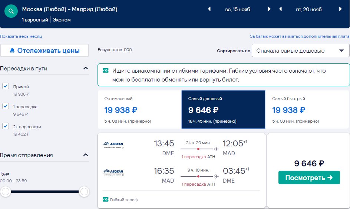
Task: Open the Сначала самые дешевые sort dropdown
Action: [x=300, y=51]
